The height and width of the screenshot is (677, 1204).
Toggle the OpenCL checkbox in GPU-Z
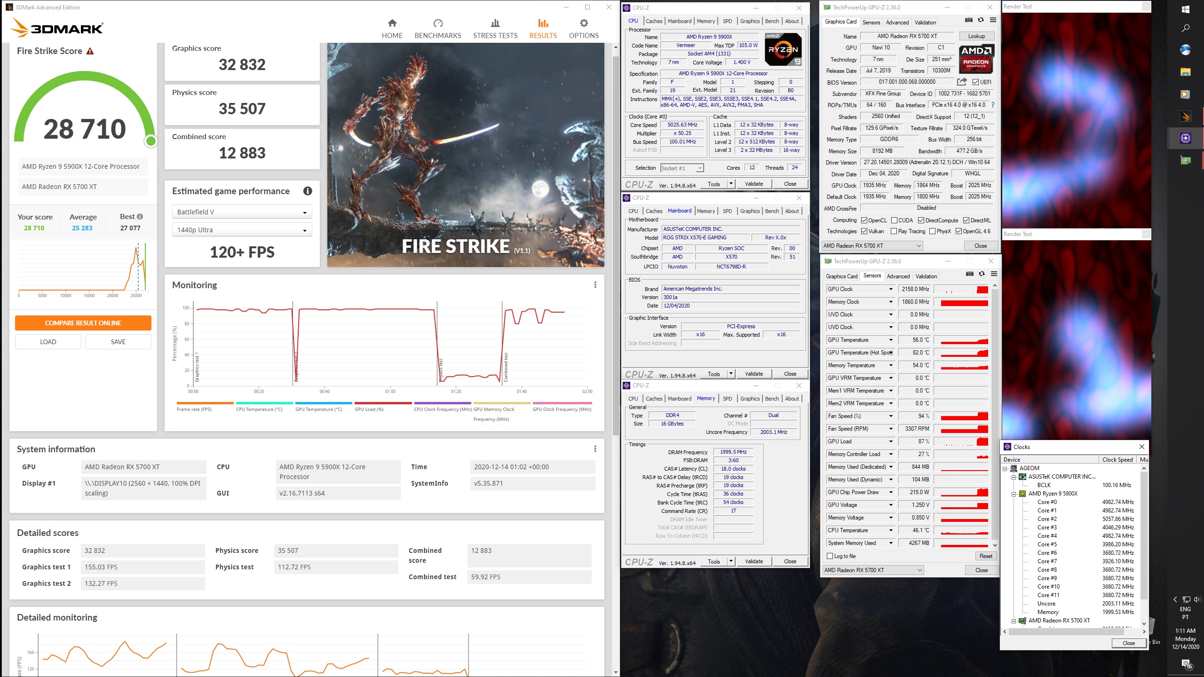[864, 220]
